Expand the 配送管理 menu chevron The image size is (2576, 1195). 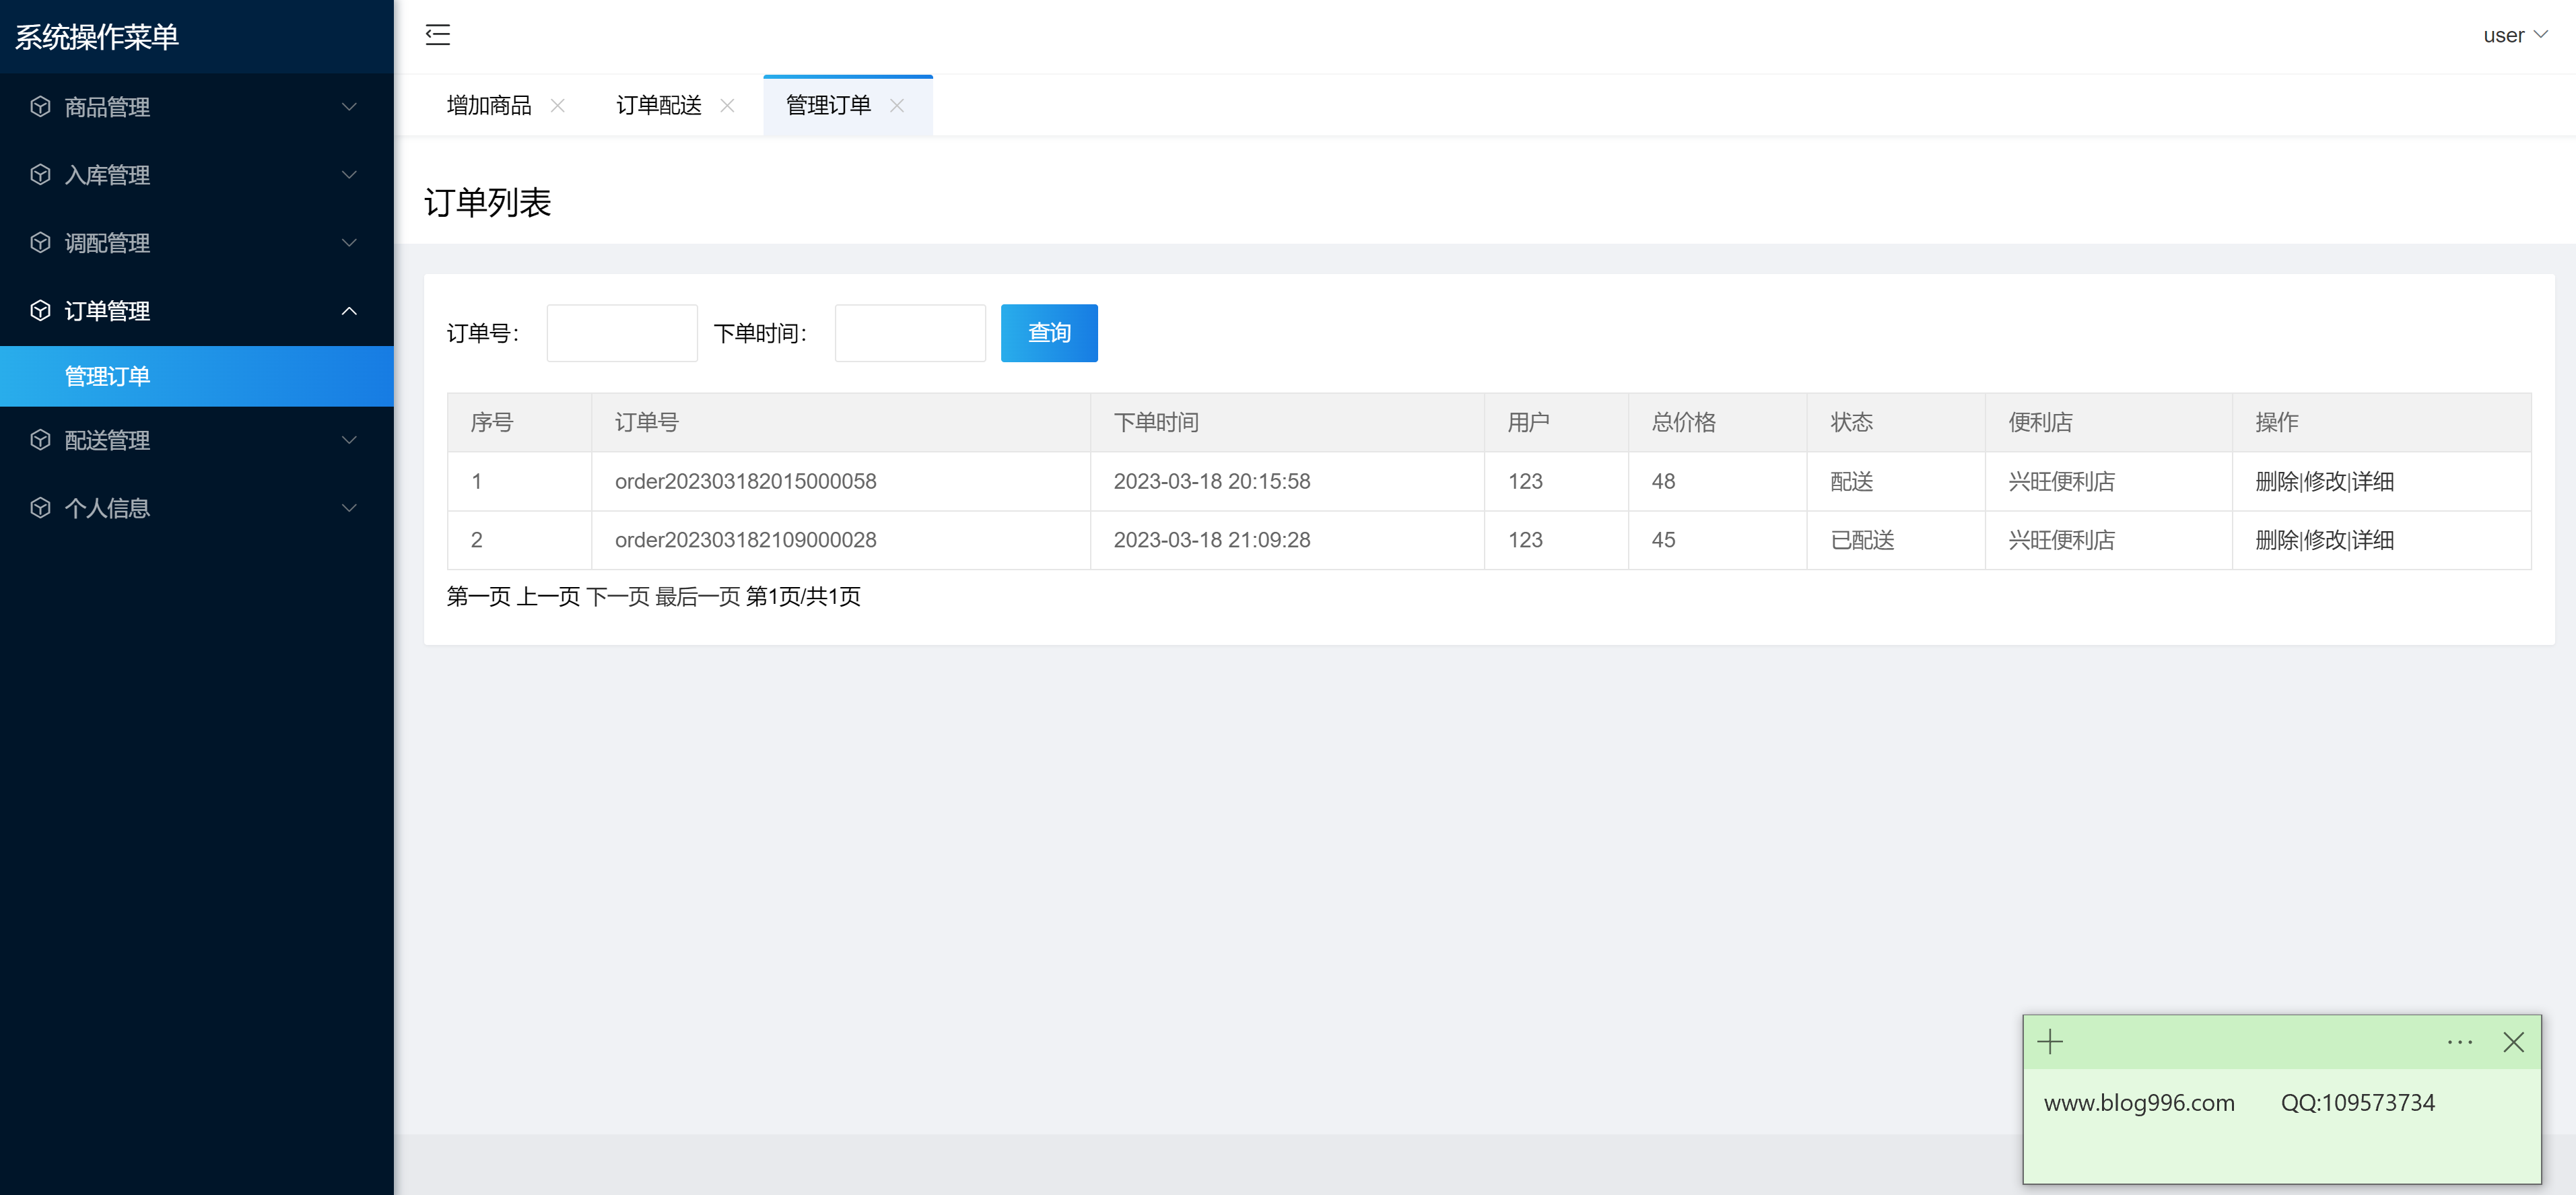click(349, 440)
